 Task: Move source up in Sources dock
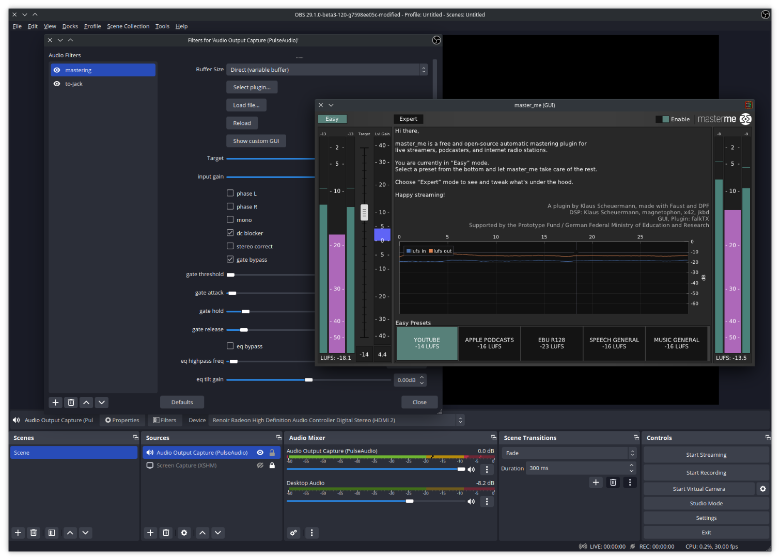(x=202, y=533)
